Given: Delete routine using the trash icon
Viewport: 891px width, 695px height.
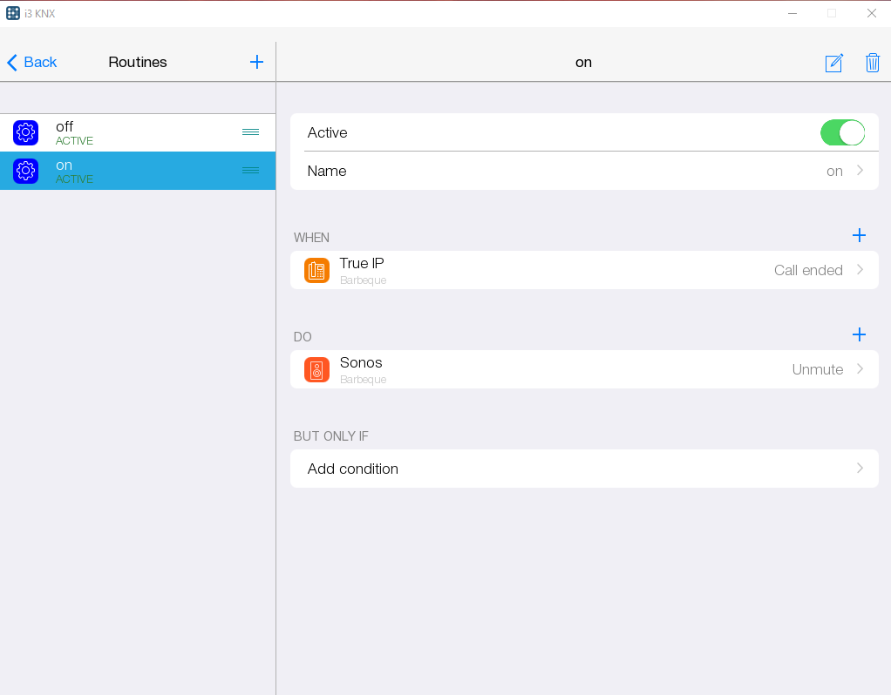Looking at the screenshot, I should pos(872,63).
